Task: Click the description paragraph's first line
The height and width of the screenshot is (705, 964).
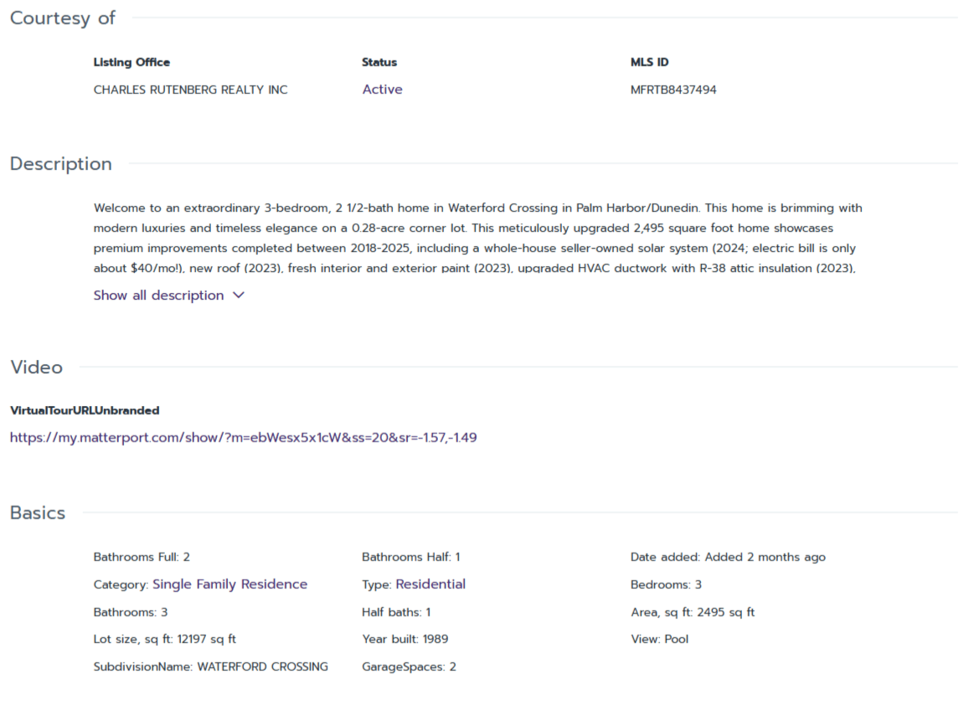Action: pos(477,208)
